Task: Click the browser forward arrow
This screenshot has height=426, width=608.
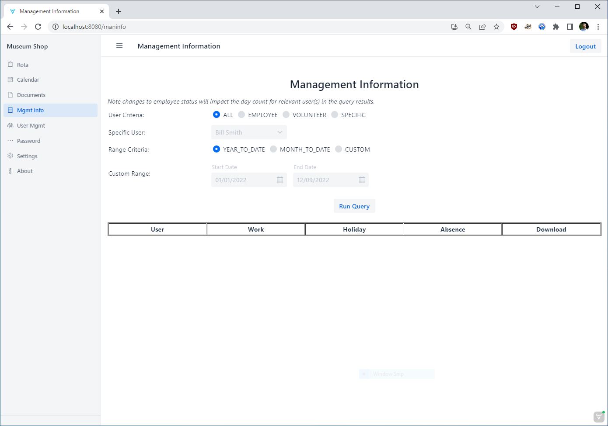Action: tap(24, 27)
